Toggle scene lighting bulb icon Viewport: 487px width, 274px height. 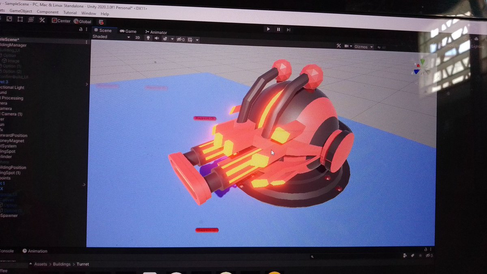pos(148,38)
